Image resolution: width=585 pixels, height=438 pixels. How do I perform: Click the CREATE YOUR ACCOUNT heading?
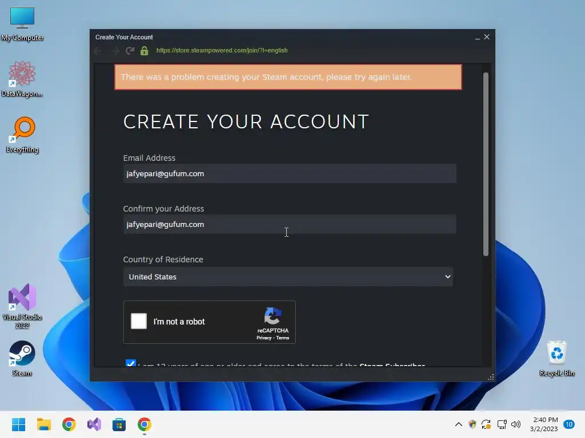coord(246,122)
